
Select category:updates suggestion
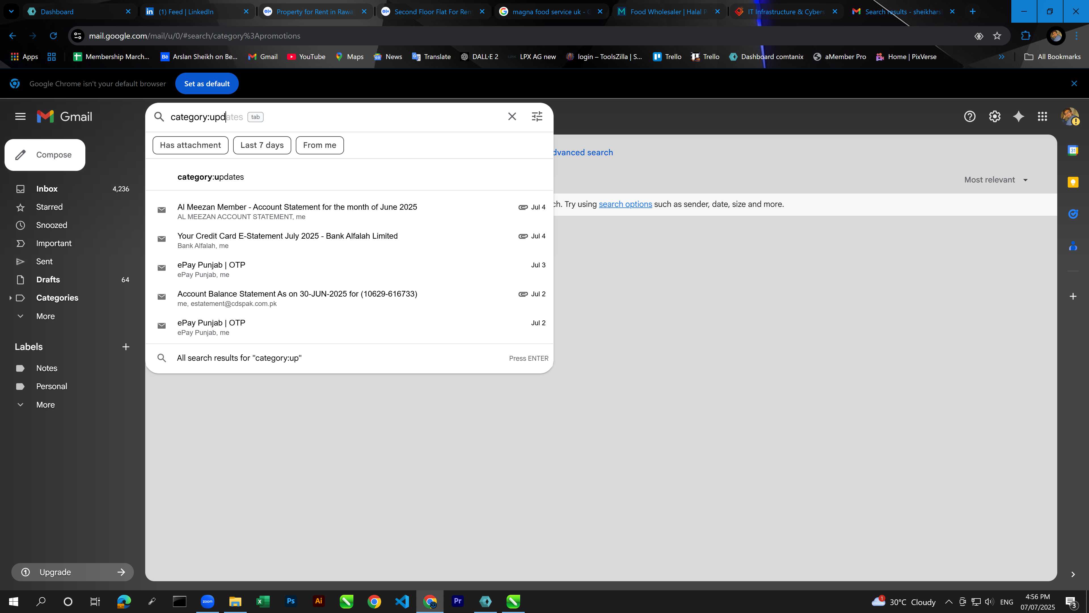click(x=349, y=177)
